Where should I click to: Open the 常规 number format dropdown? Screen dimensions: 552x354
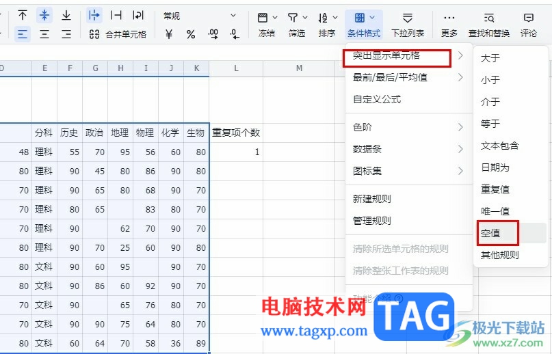tap(200, 16)
